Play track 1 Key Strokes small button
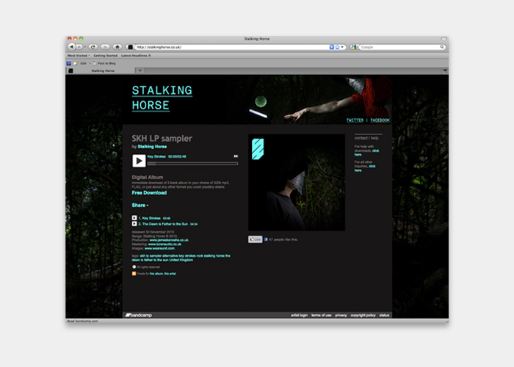The width and height of the screenshot is (514, 367). pyautogui.click(x=134, y=217)
